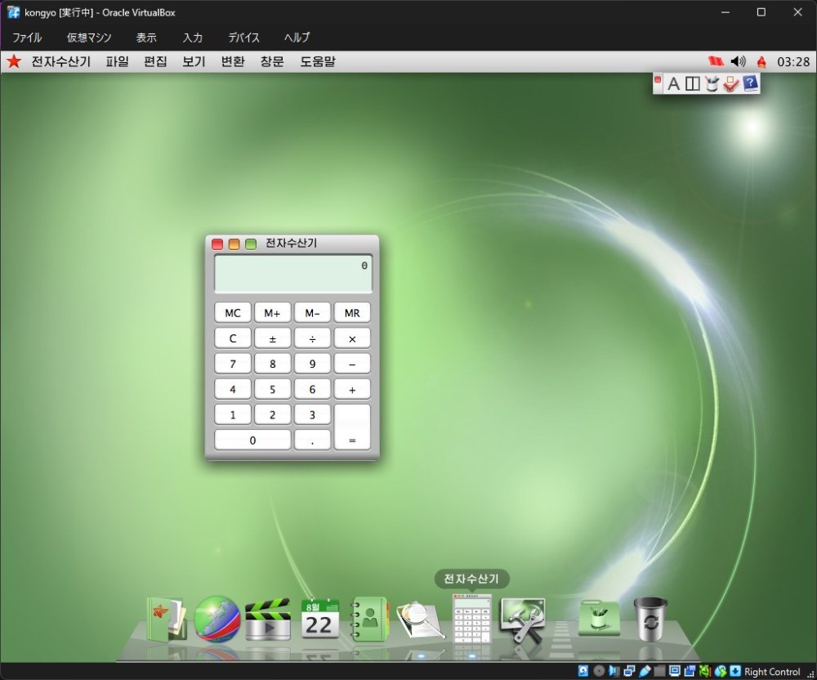This screenshot has width=817, height=680.
Task: Click the calculator window green zoom button
Action: 251,244
